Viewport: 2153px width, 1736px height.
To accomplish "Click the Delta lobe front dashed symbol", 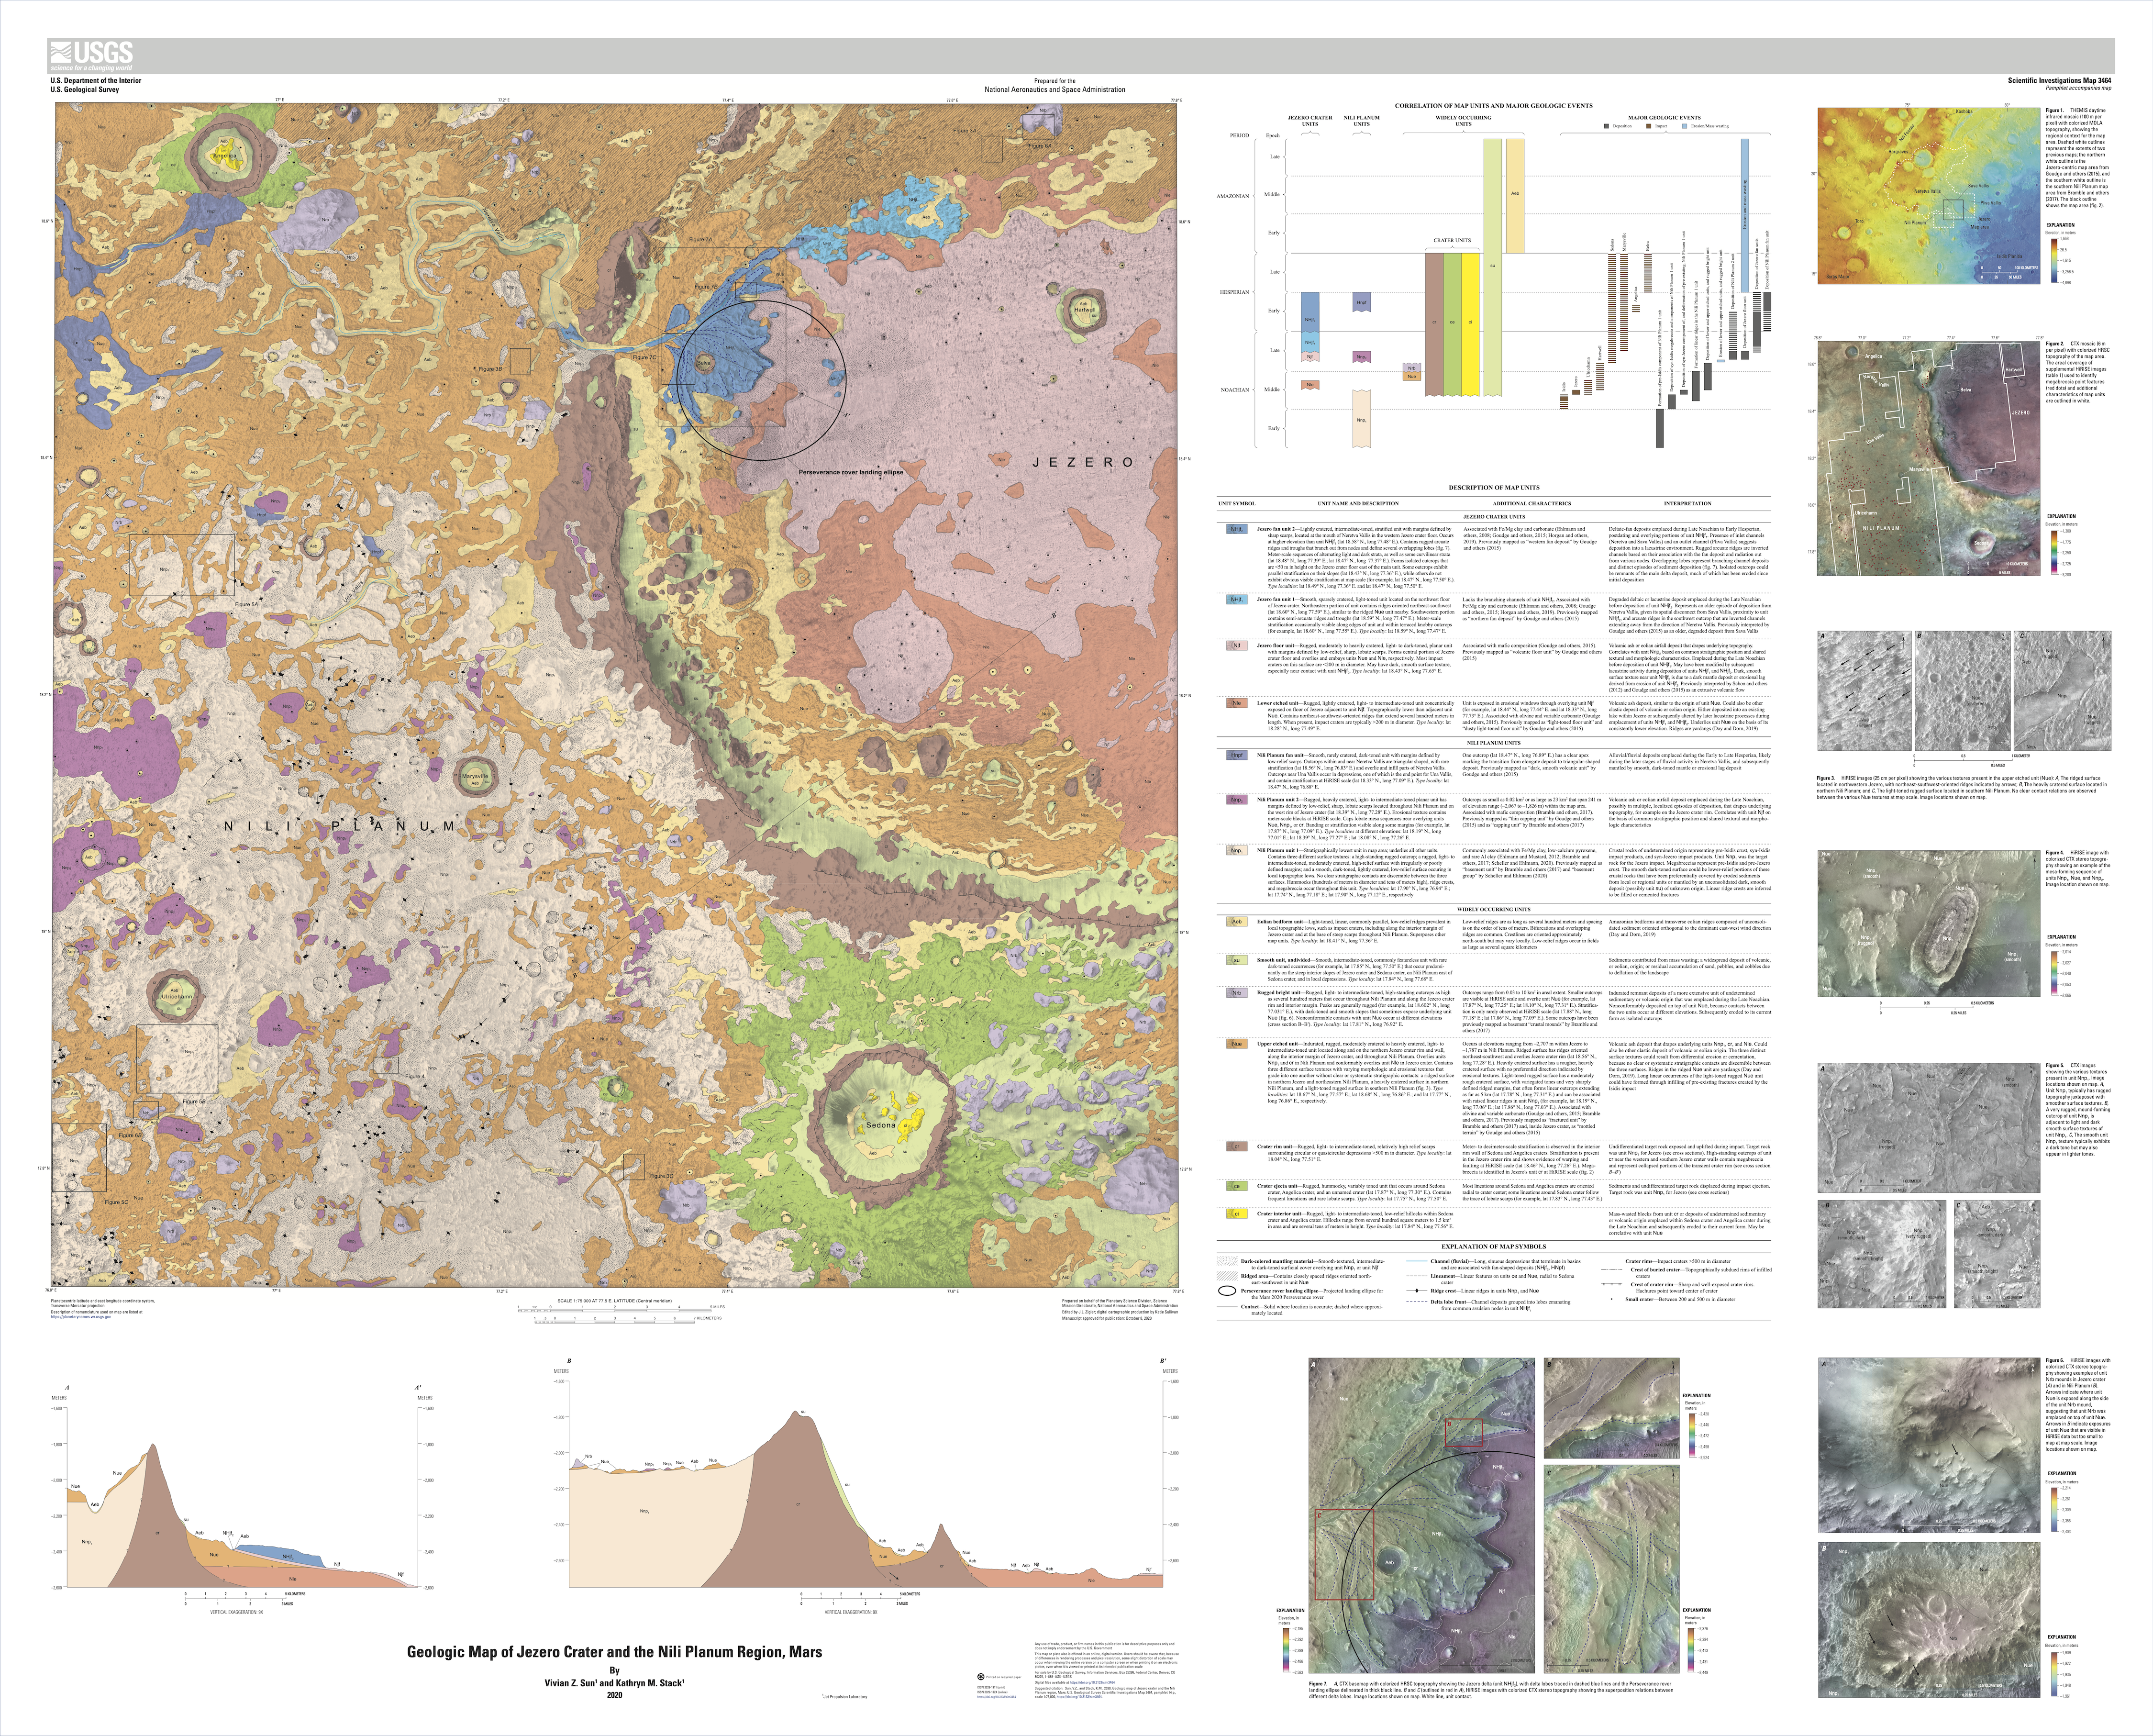I will [1417, 1302].
